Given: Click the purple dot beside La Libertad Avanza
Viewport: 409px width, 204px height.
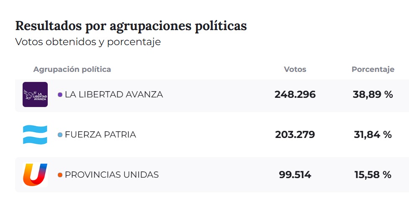Looking at the screenshot, I should click(60, 95).
